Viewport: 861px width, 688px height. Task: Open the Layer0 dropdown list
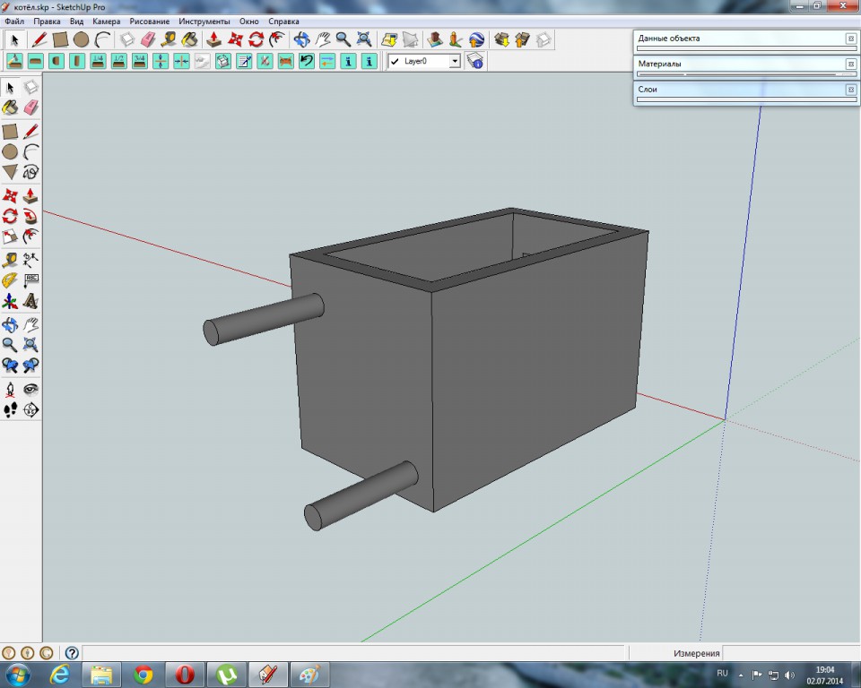tap(455, 61)
